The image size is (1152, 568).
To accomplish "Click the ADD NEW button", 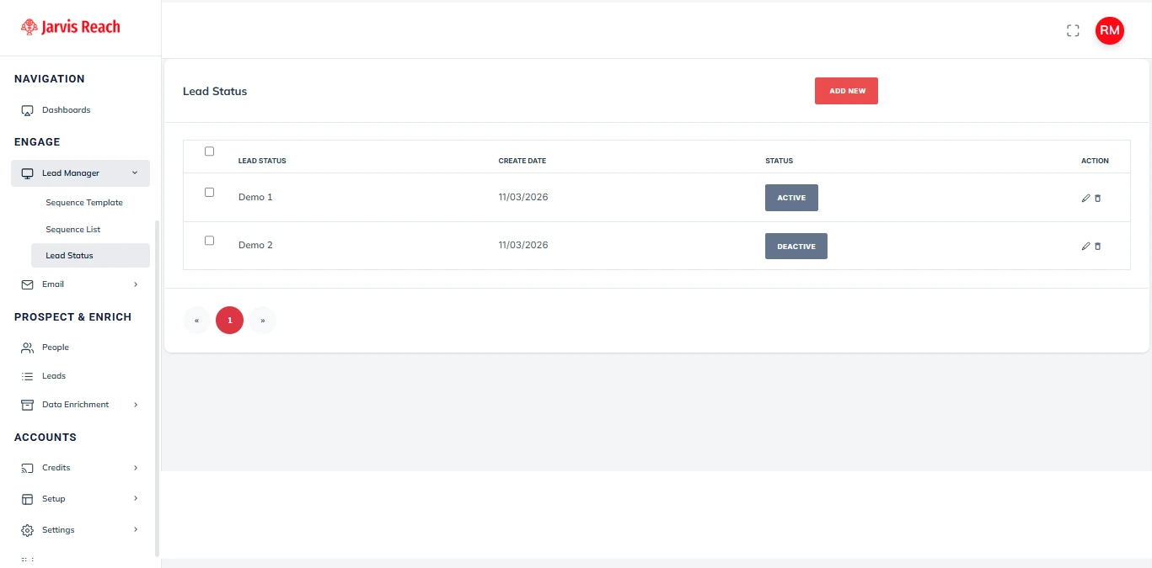I will [846, 91].
